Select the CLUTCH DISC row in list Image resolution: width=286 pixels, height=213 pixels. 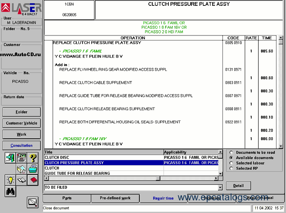[104, 158]
